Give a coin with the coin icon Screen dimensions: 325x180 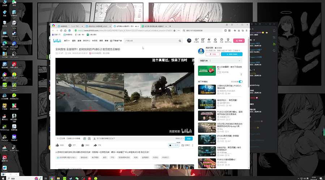[x=70, y=145]
